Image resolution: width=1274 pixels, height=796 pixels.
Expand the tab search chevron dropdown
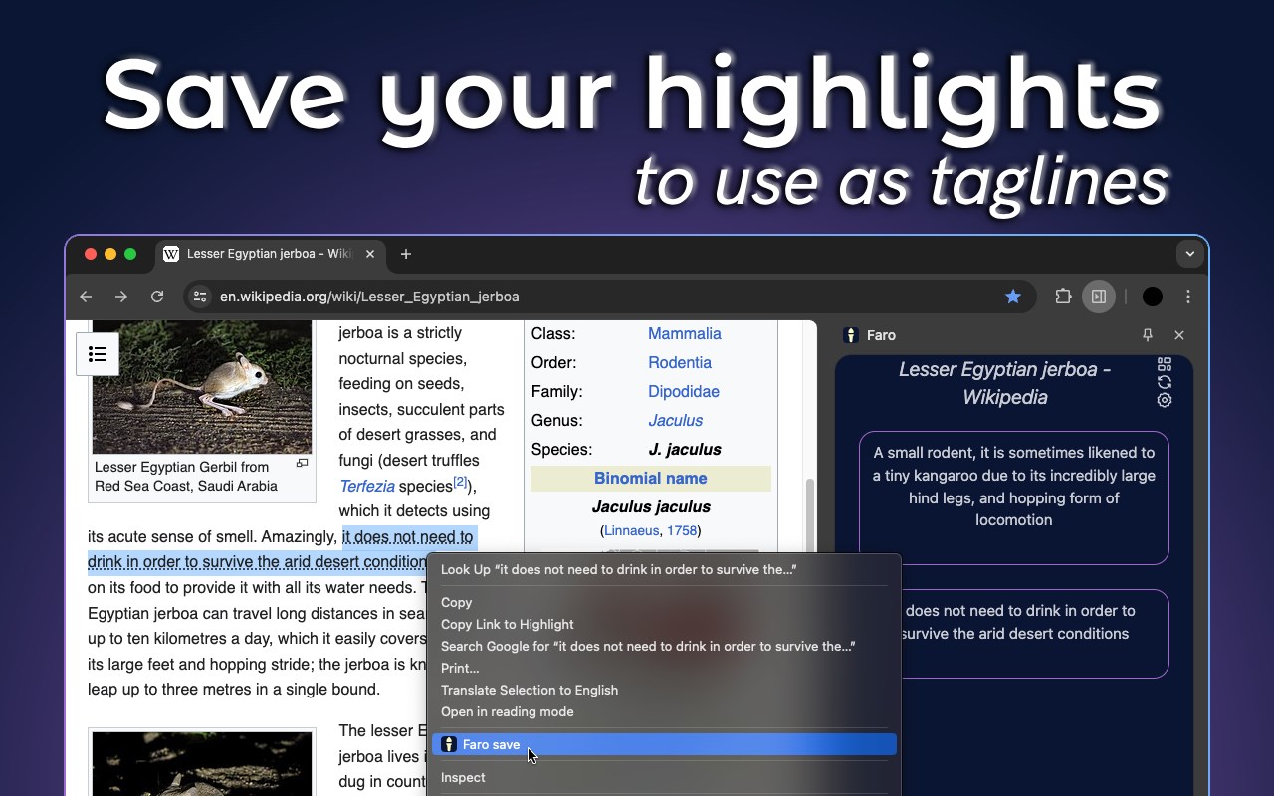1190,254
